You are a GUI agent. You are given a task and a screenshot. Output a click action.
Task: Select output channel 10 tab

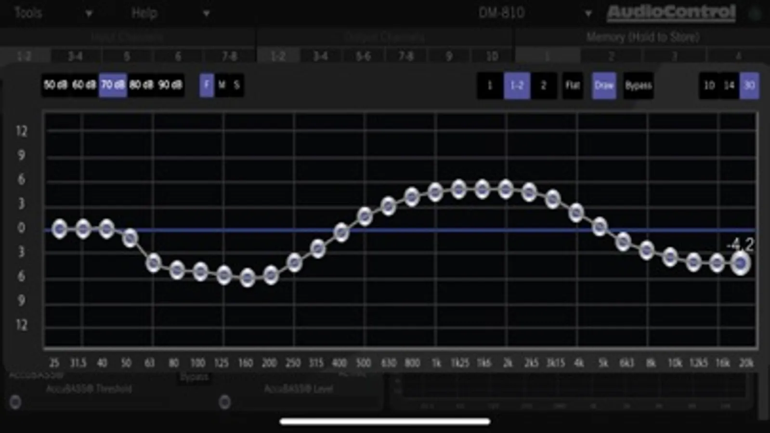pyautogui.click(x=492, y=56)
